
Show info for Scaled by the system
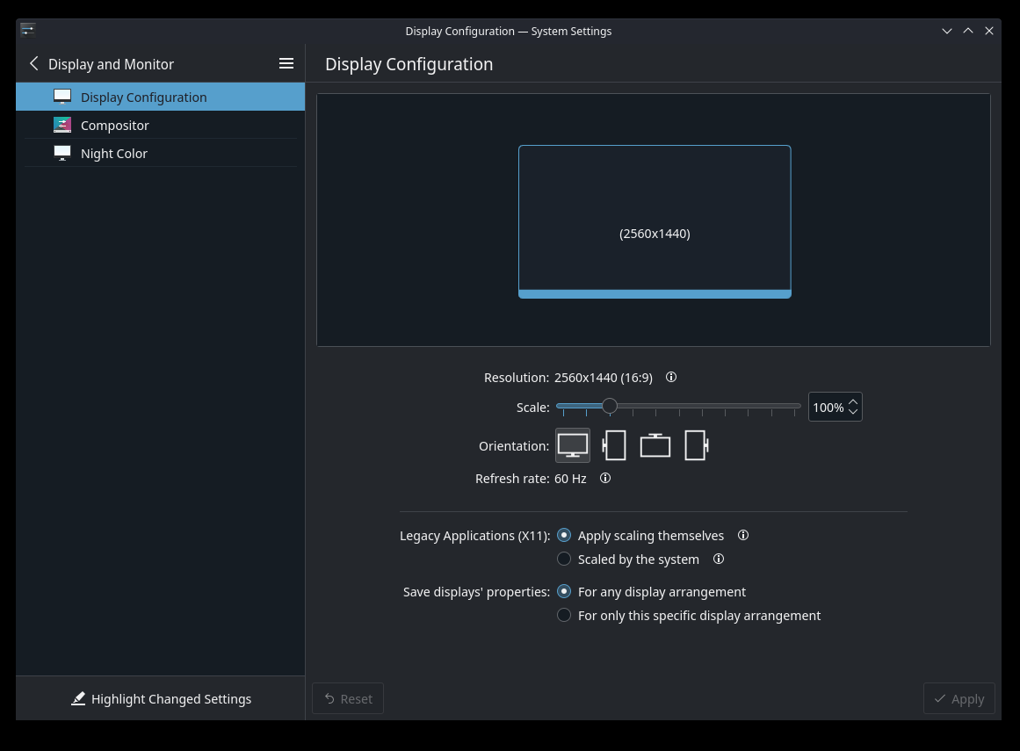(x=718, y=559)
